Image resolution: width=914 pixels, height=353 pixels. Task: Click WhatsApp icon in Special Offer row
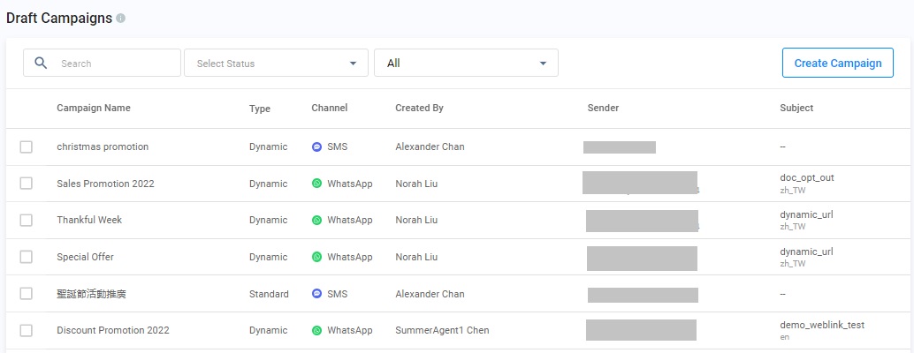coord(316,257)
